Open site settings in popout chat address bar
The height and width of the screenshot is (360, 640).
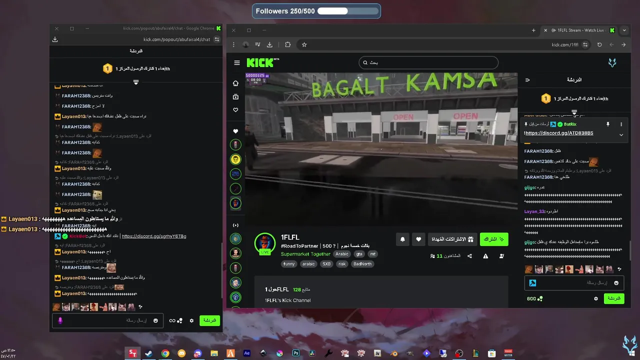217,39
